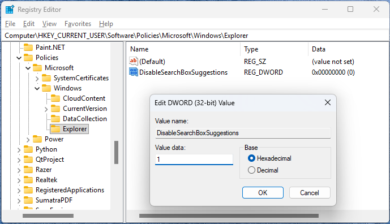
Task: Open the File menu
Action: tap(10, 24)
